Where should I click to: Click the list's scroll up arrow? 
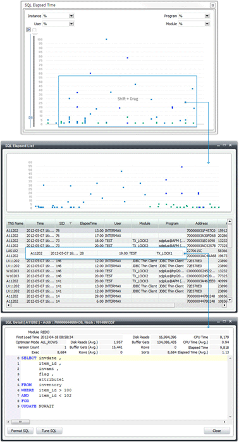pyautogui.click(x=230, y=222)
